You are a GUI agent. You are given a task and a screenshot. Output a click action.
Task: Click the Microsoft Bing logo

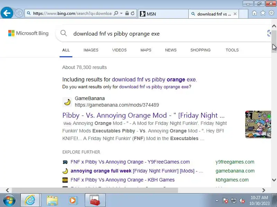(x=28, y=33)
